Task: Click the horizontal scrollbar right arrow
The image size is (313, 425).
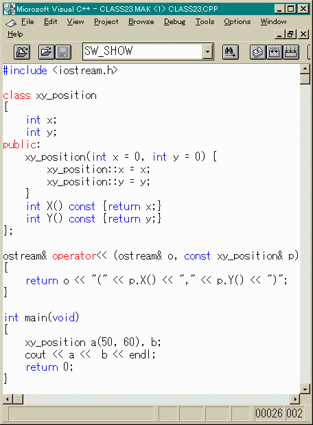Action: click(295, 399)
